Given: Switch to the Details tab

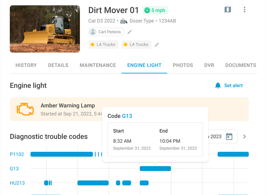Looking at the screenshot, I should (x=58, y=65).
